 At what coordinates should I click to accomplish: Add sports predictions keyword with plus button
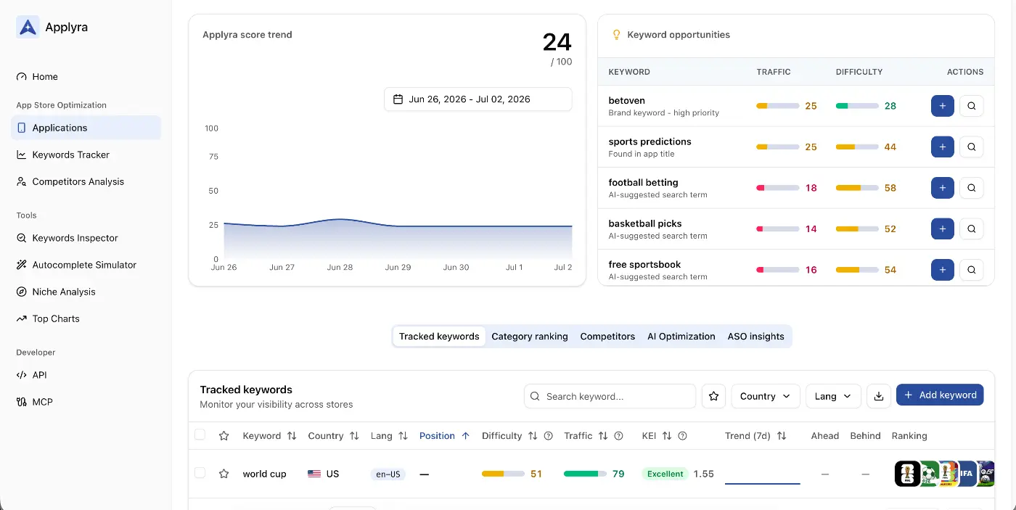(x=942, y=147)
